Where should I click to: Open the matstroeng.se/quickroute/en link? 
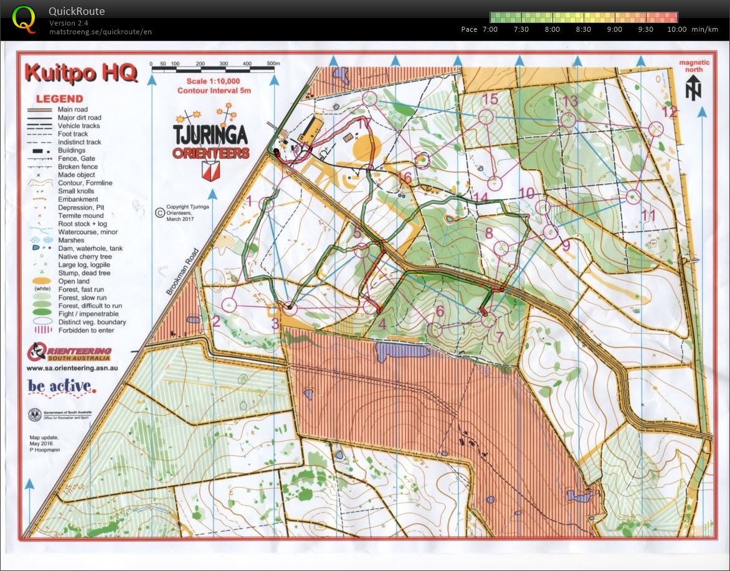tap(100, 32)
